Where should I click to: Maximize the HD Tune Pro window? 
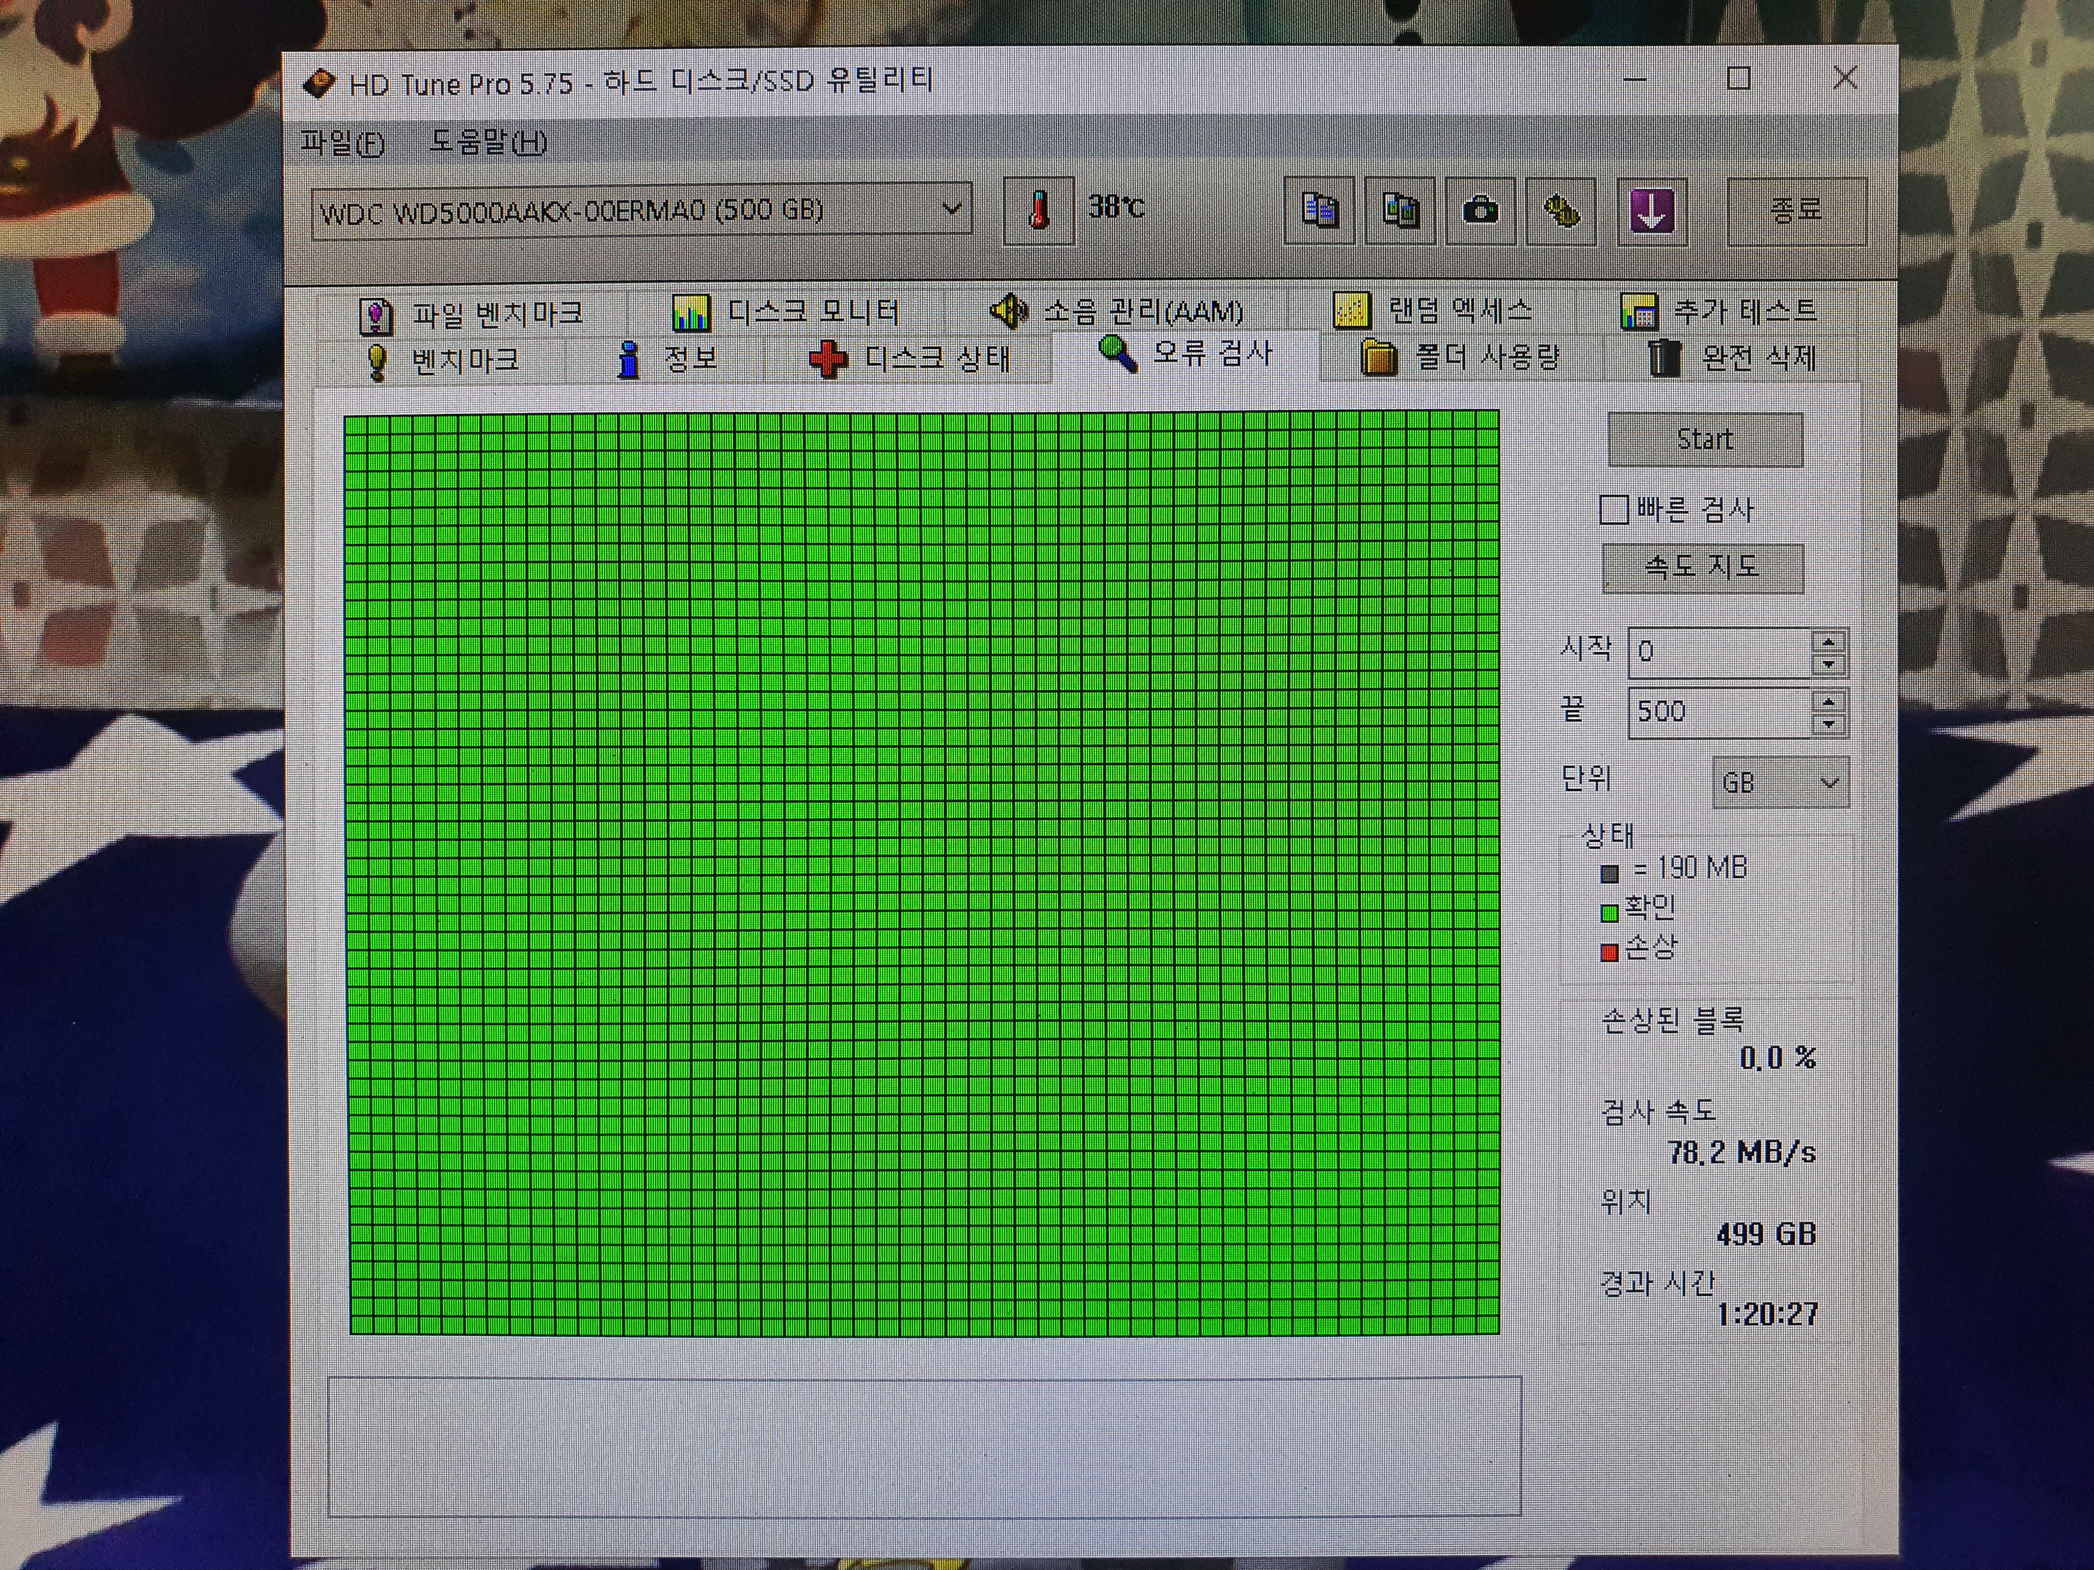click(x=1738, y=78)
